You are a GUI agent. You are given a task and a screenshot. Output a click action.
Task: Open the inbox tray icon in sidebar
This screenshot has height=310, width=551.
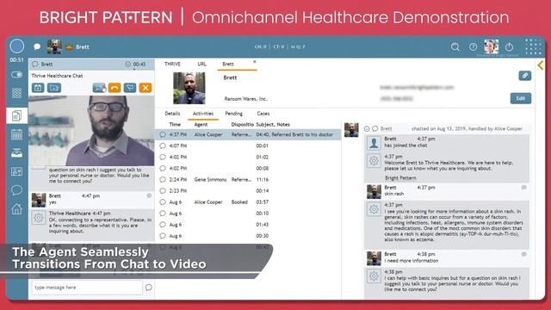click(16, 153)
